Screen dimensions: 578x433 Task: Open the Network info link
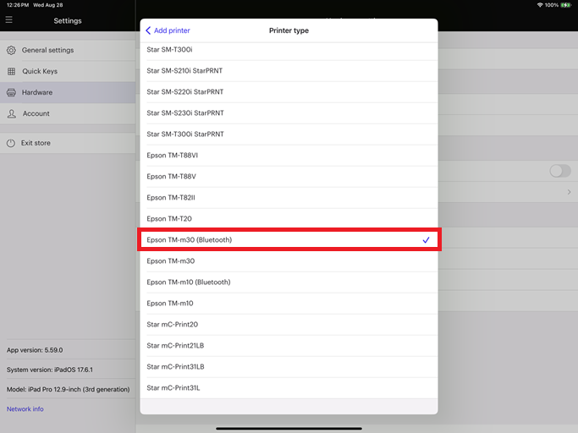(25, 409)
